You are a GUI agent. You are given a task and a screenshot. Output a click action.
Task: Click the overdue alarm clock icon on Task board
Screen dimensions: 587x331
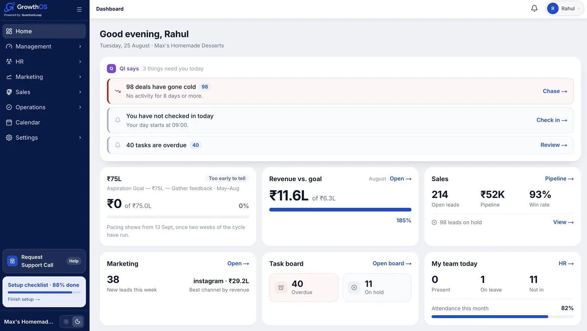(281, 287)
